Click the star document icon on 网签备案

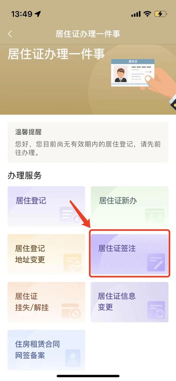tap(73, 358)
